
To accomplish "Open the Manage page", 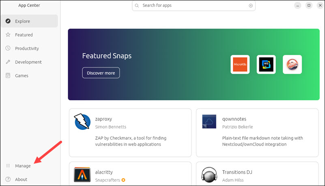I will [x=29, y=166].
